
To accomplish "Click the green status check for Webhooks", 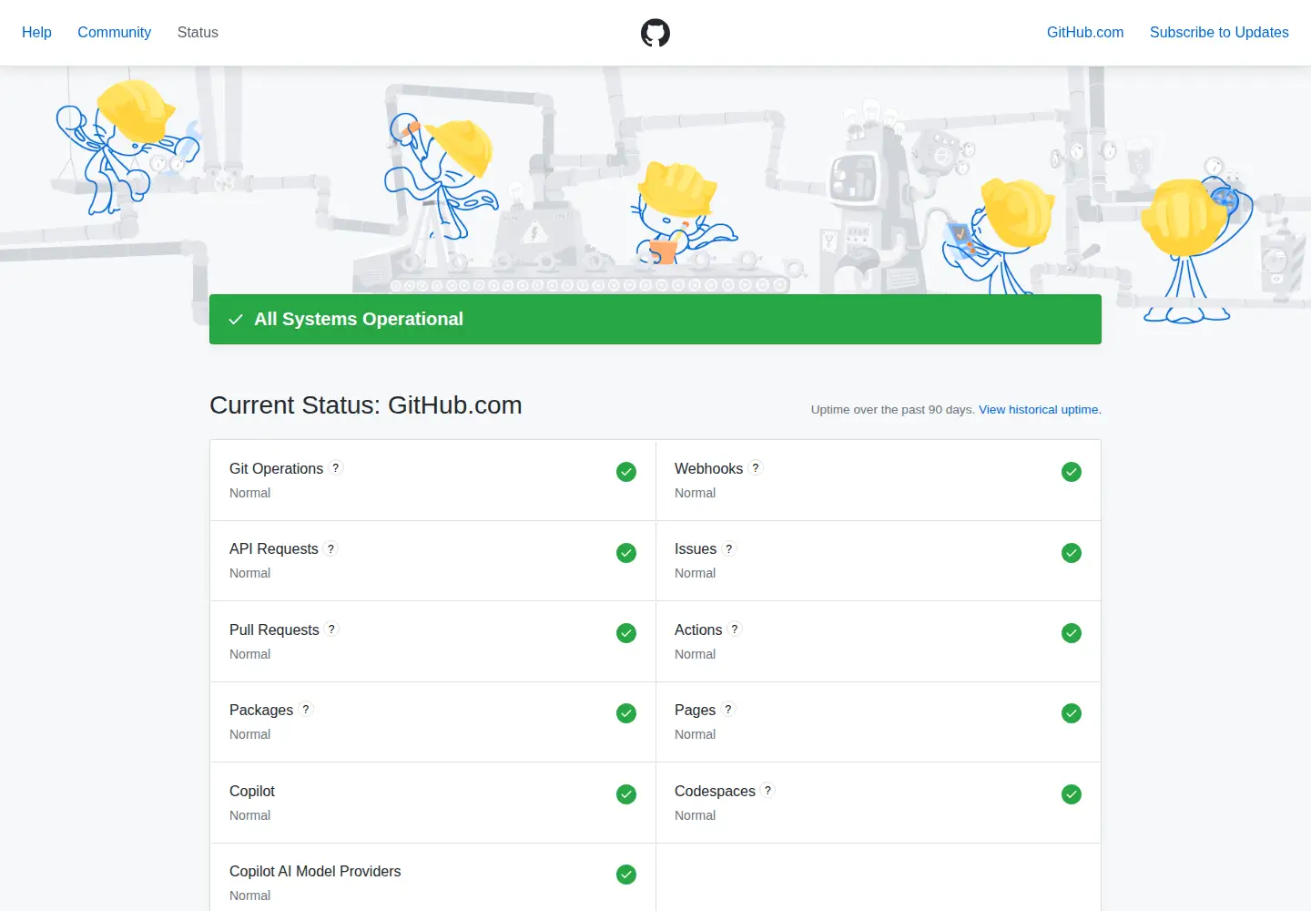I will (x=1072, y=472).
